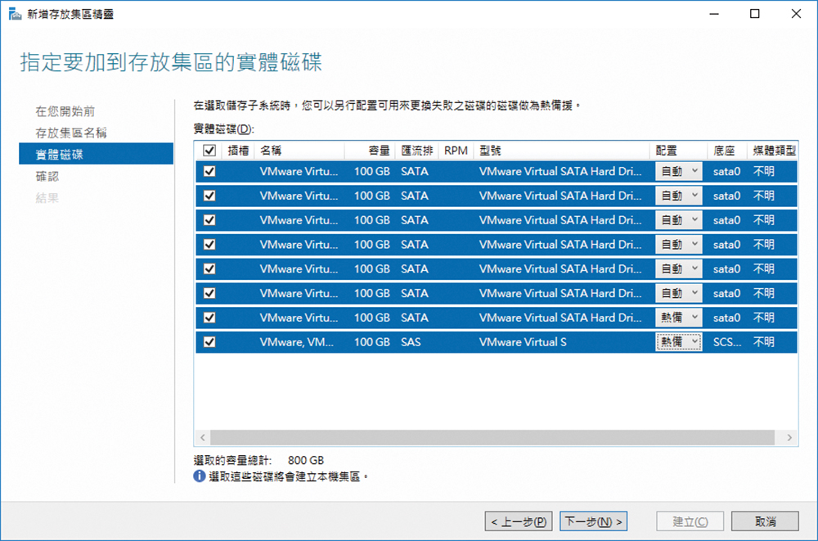
Task: Click the horizontal scrollbar thumb
Action: pyautogui.click(x=492, y=438)
